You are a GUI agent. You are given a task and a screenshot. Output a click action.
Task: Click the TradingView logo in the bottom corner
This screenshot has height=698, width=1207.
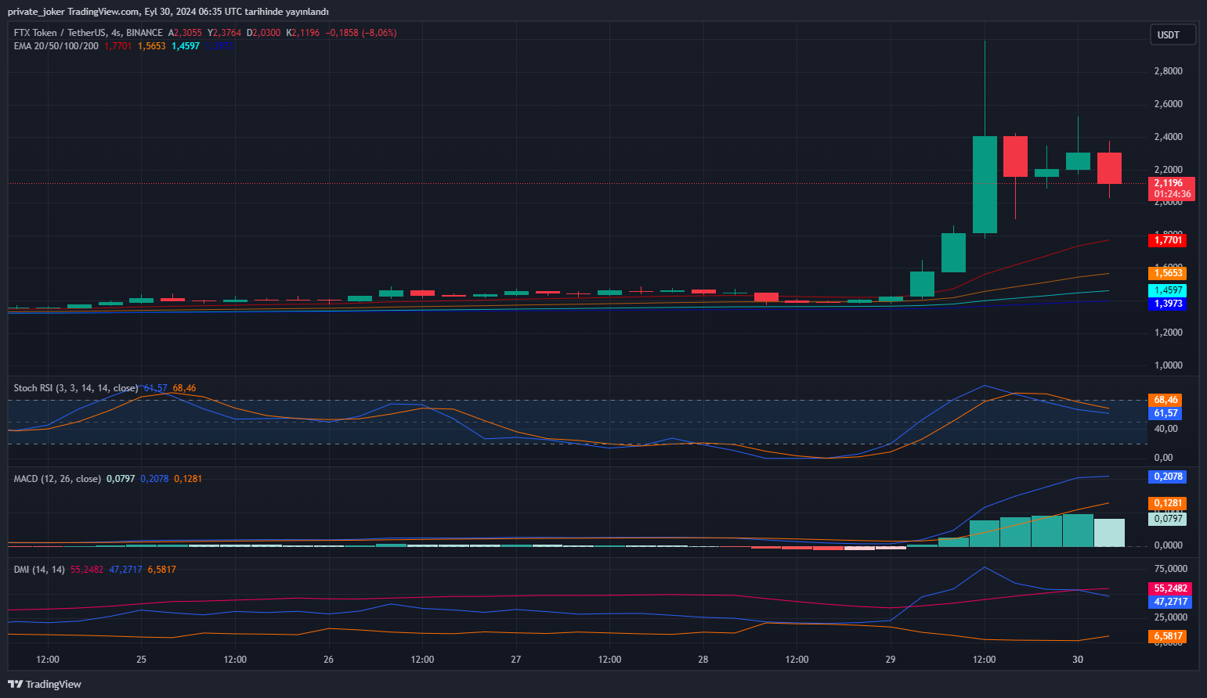[45, 684]
